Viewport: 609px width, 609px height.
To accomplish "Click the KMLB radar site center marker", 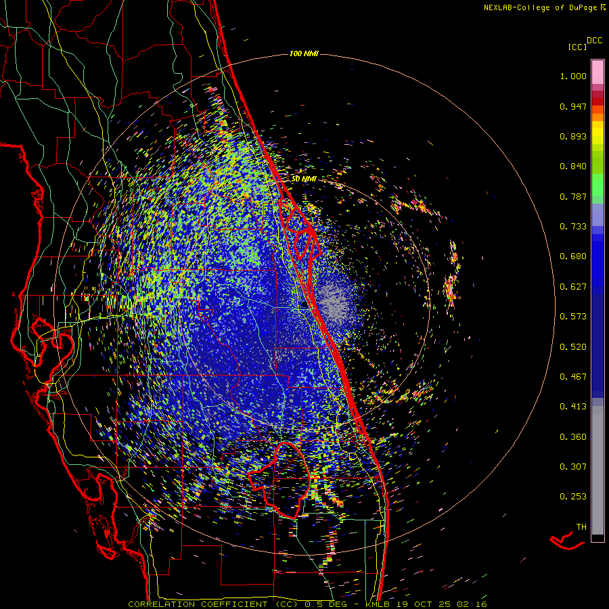I will (x=304, y=305).
